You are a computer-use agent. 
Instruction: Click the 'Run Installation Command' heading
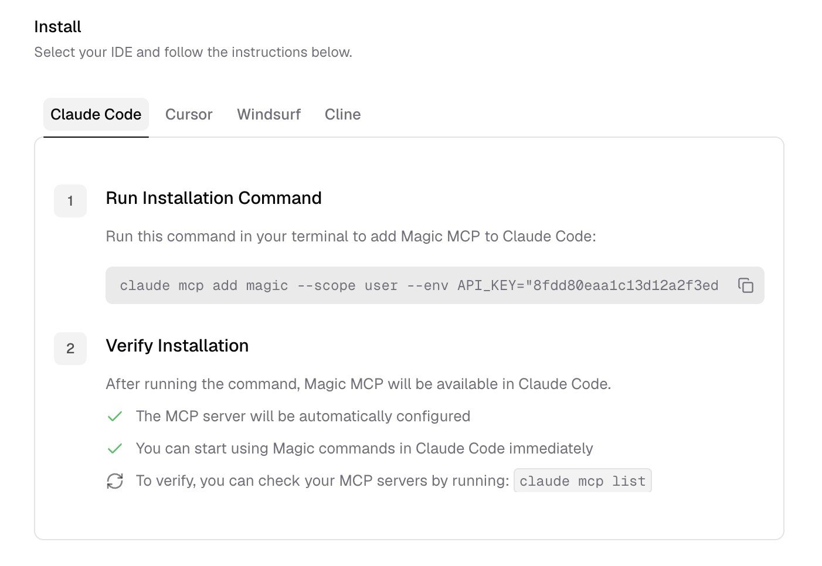coord(213,198)
